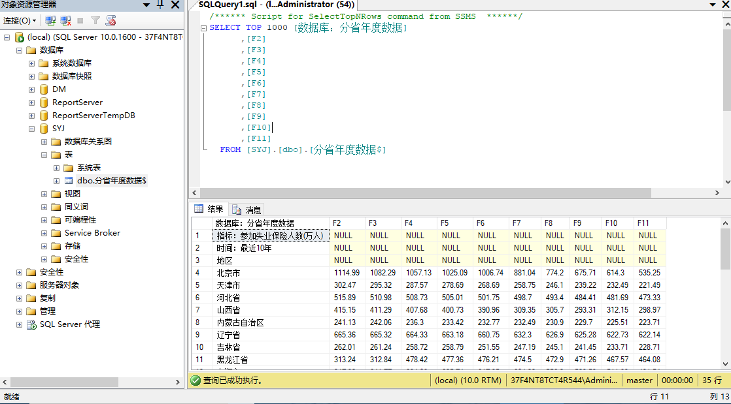Click the Connect Object Explorer icon
The width and height of the screenshot is (731, 404).
[51, 20]
